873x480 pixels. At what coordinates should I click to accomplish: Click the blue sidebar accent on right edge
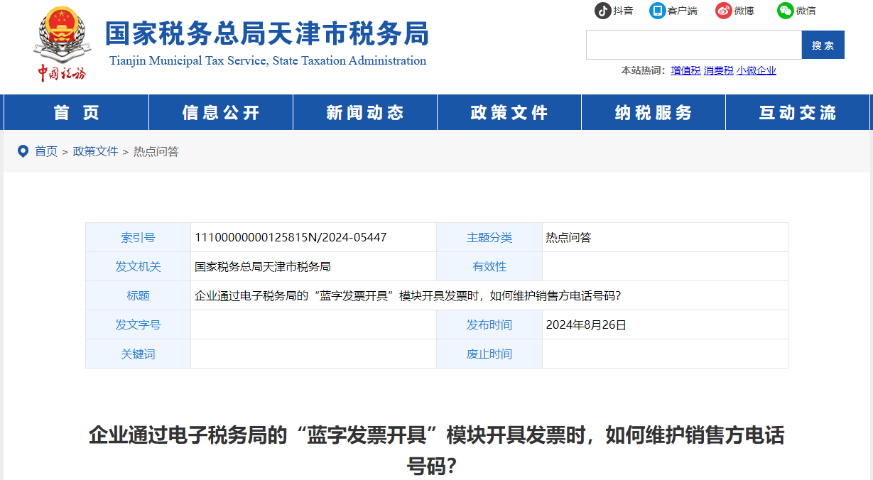(x=870, y=111)
